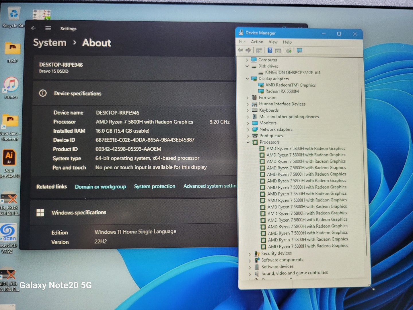Select the Radeon RX 5500M display adapter

pos(282,91)
